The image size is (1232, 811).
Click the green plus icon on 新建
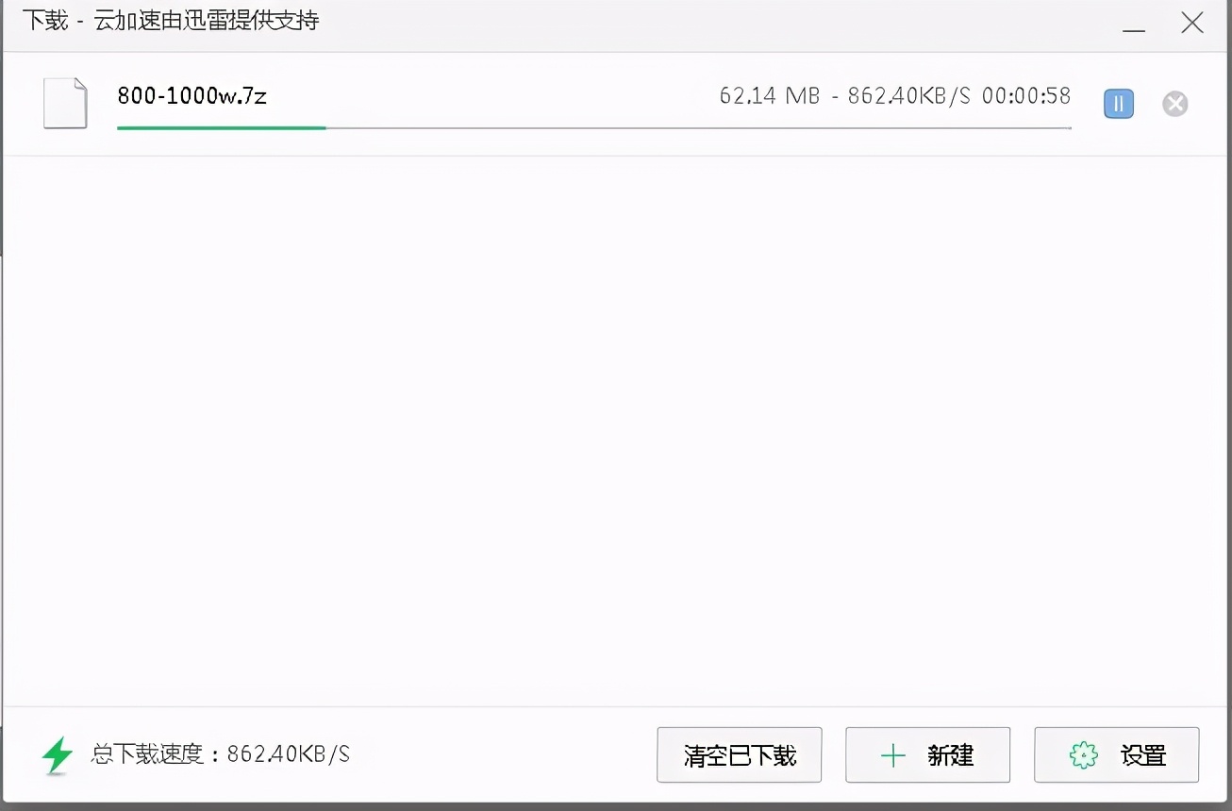(x=892, y=755)
